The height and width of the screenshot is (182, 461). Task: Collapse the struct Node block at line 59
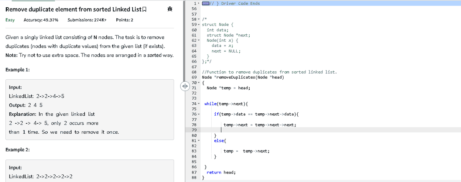point(199,25)
